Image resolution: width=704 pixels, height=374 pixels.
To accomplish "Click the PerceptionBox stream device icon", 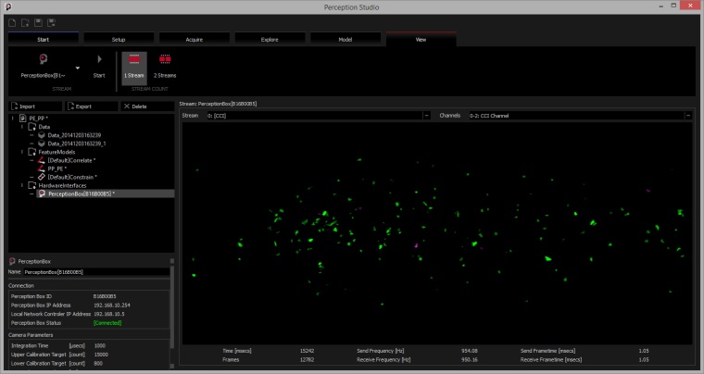I will tap(43, 60).
